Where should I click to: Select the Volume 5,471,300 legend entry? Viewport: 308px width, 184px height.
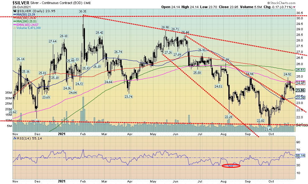click(x=28, y=27)
